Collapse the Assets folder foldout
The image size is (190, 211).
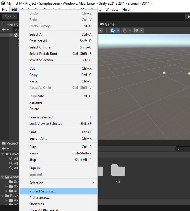(x=2, y=177)
